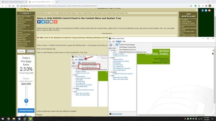Open Change resolution task link

[x=118, y=59]
